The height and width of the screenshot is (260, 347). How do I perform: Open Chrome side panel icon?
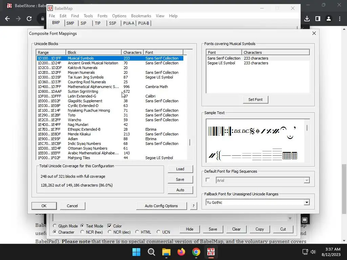318,19
